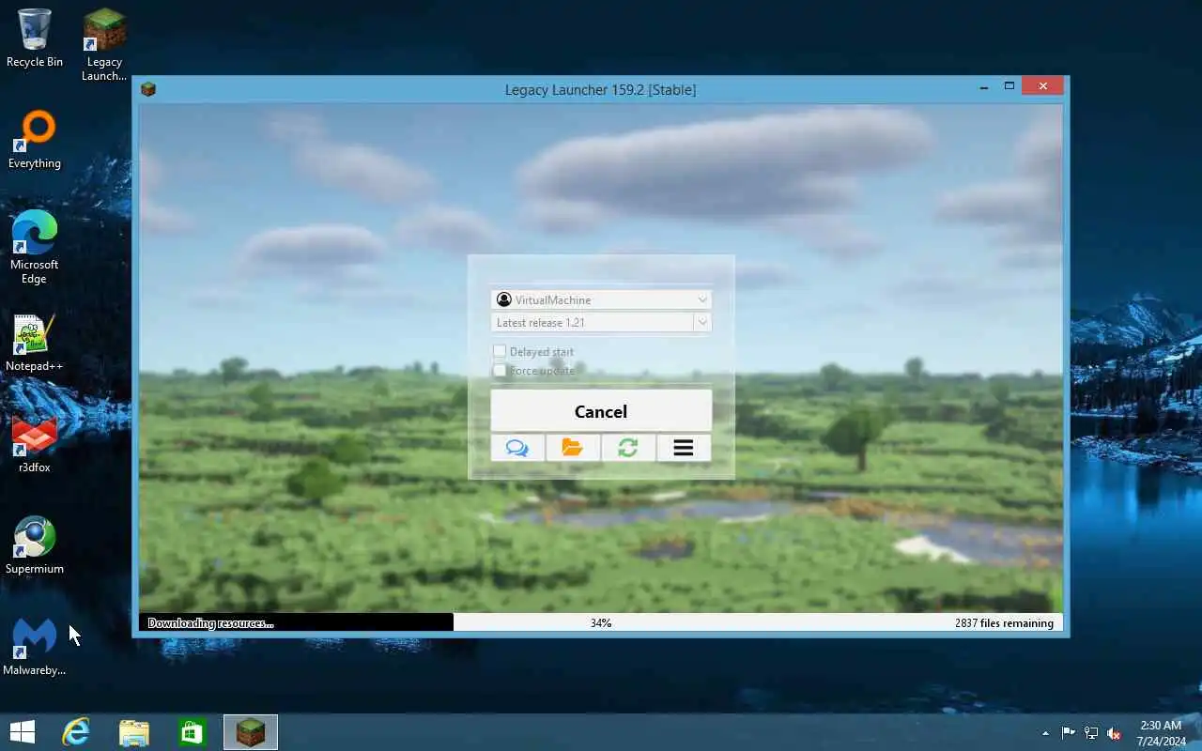Show hidden tray icons arrow
Viewport: 1202px width, 751px height.
coord(1045,733)
